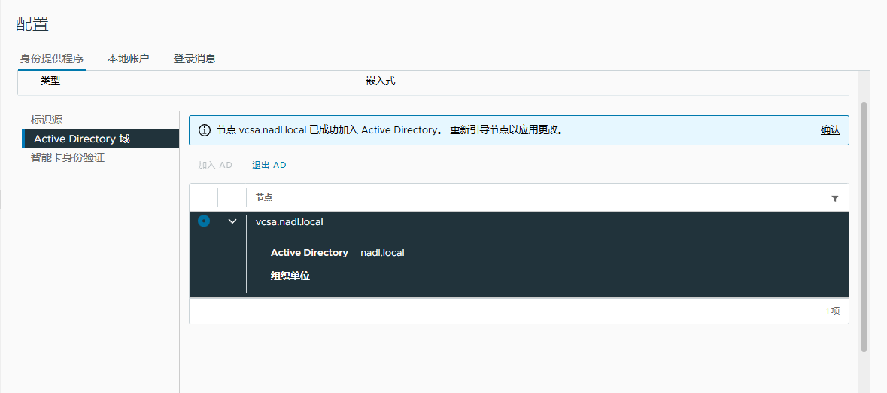Viewport: 887px width, 393px height.
Task: Click the 确认 link in the banner
Action: coord(830,130)
